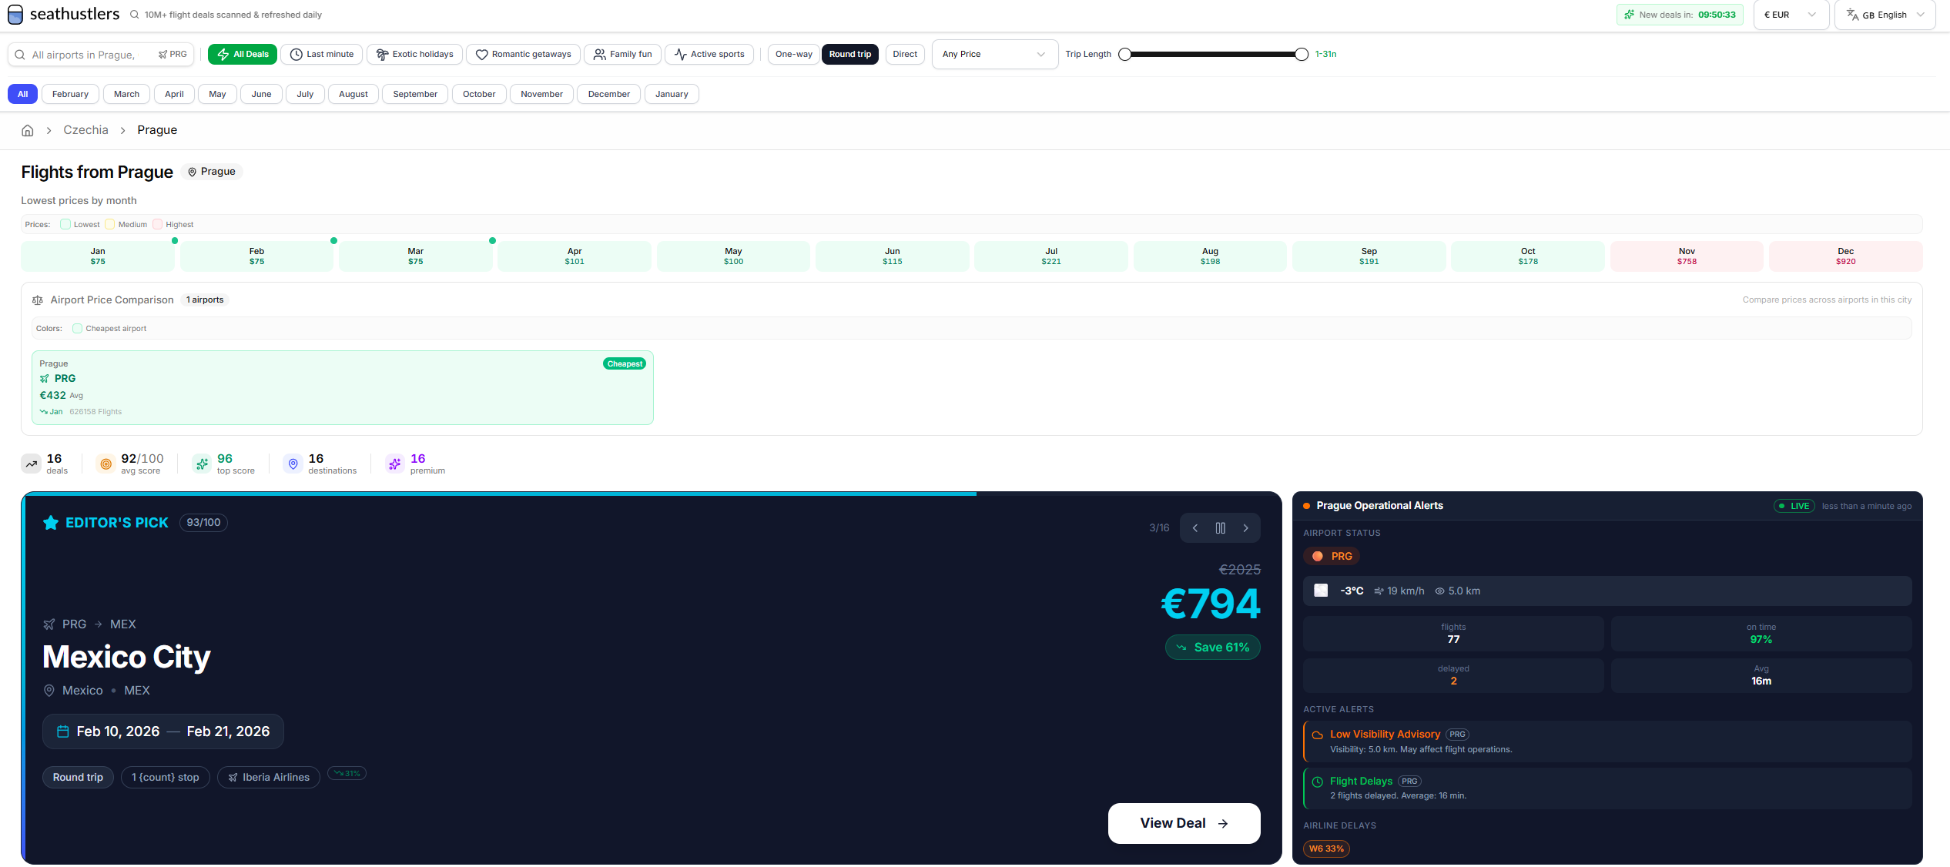Image resolution: width=1950 pixels, height=867 pixels.
Task: Click the home breadcrumb icon
Action: 28,130
